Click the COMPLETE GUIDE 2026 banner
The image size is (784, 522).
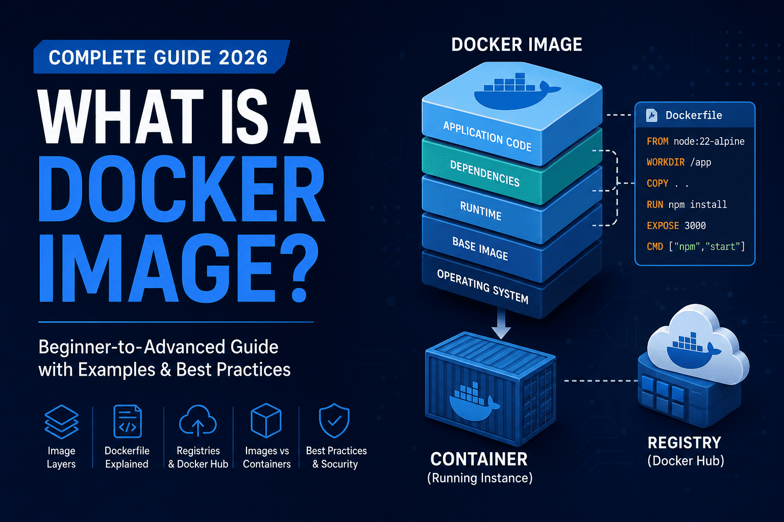pyautogui.click(x=161, y=57)
